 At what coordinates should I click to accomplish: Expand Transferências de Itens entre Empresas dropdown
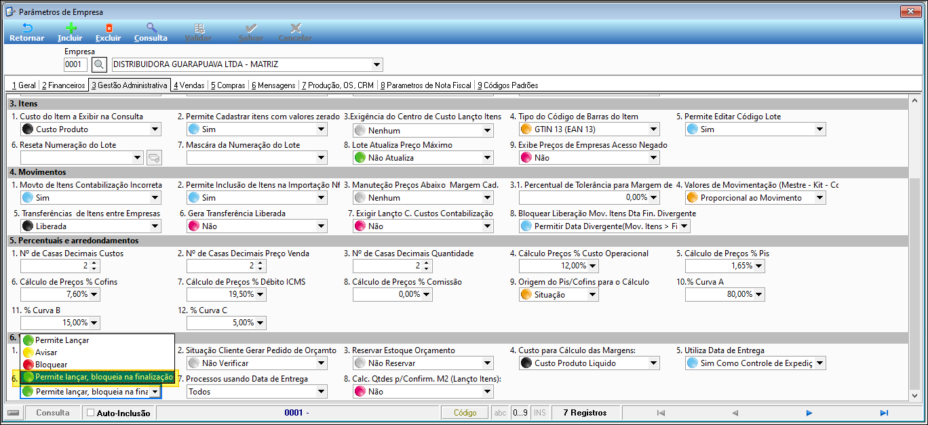point(155,226)
